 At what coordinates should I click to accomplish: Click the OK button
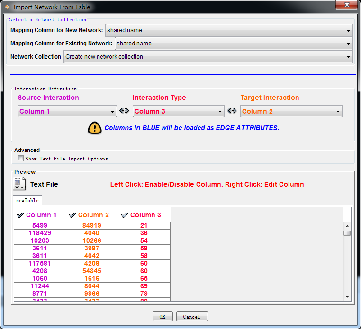[x=162, y=317]
